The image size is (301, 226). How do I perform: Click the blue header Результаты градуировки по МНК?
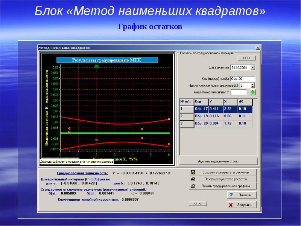[108, 60]
